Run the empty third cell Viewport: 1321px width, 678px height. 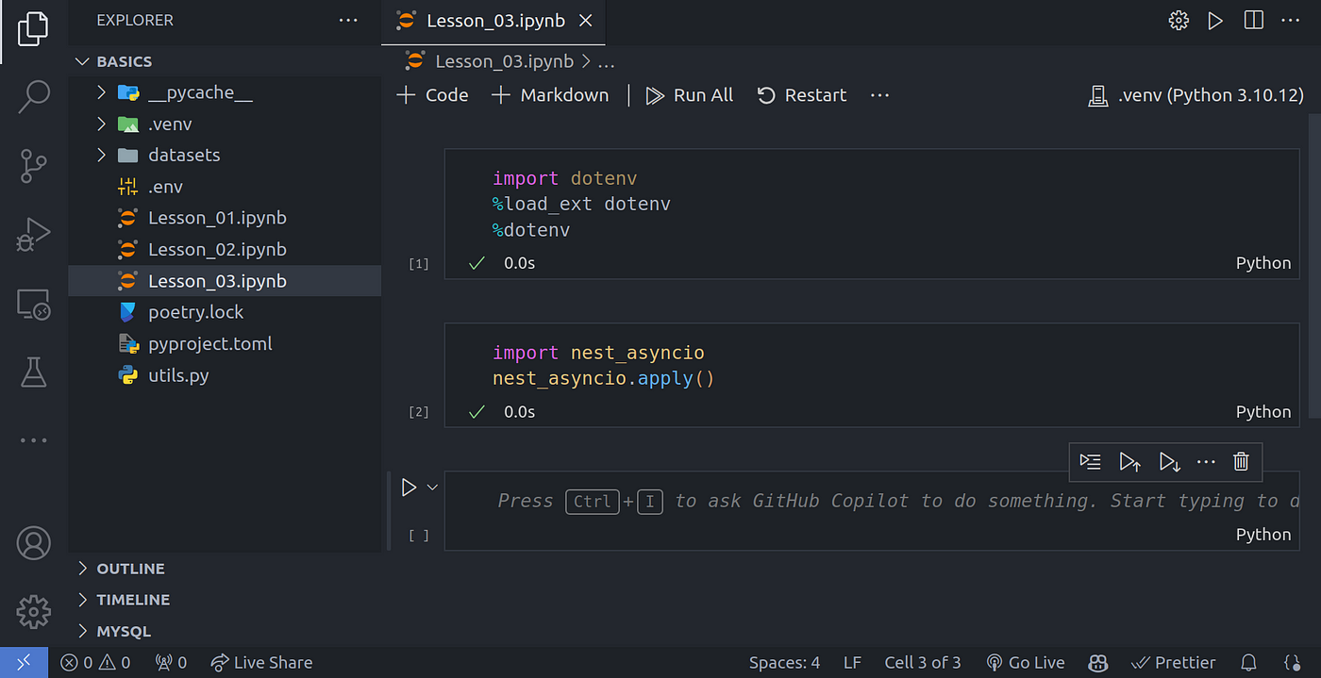tap(409, 488)
